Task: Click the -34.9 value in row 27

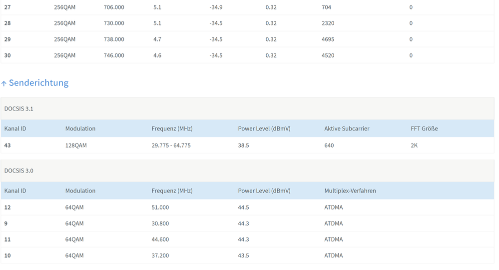Action: point(216,7)
